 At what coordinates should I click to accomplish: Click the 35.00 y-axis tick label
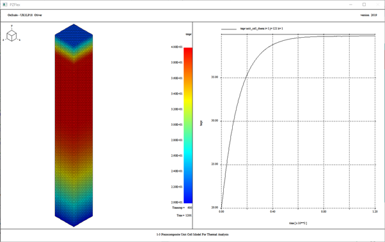(x=215, y=77)
